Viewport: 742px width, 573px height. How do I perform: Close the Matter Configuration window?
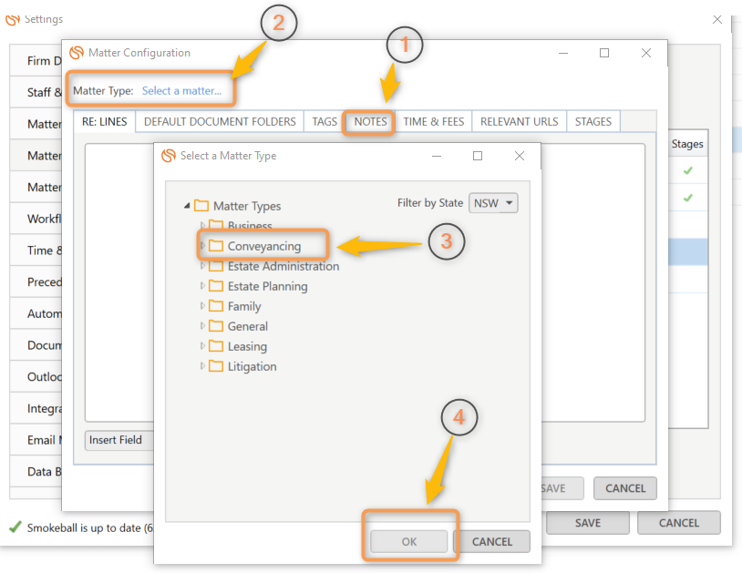pos(646,53)
